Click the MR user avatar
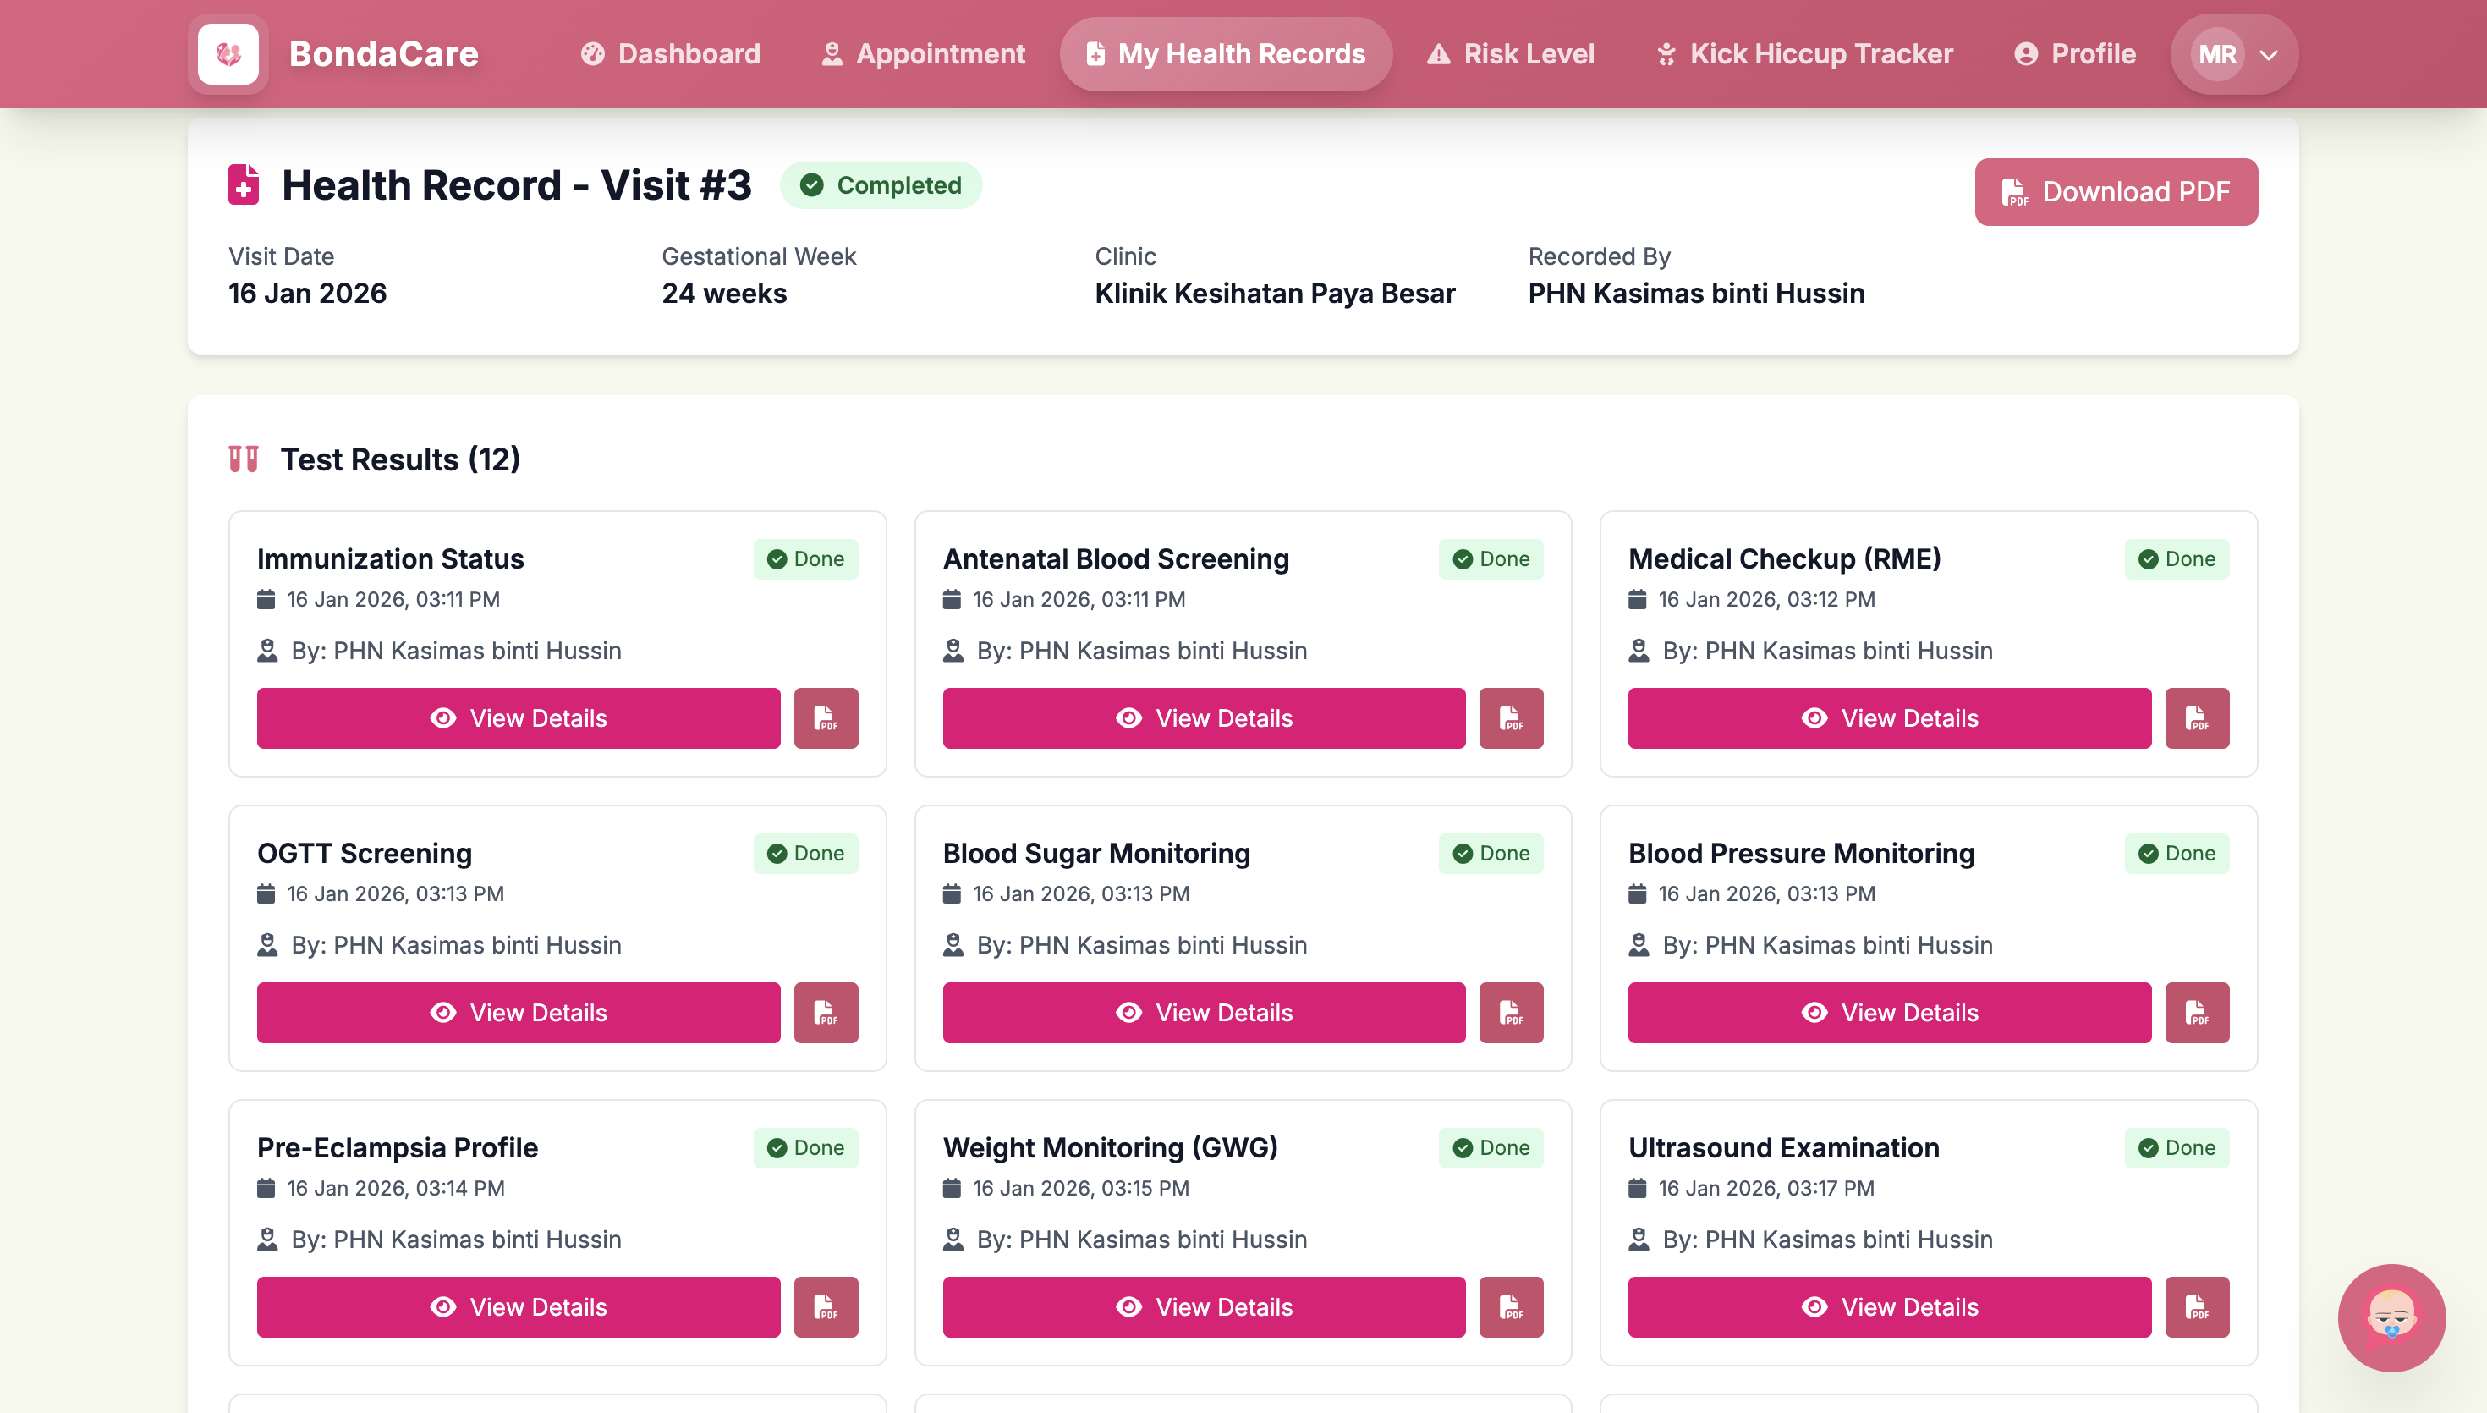 pos(2217,54)
